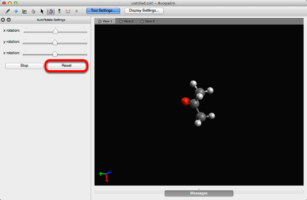The height and width of the screenshot is (200, 307).
Task: Toggle the Display Settings panel
Action: (144, 11)
